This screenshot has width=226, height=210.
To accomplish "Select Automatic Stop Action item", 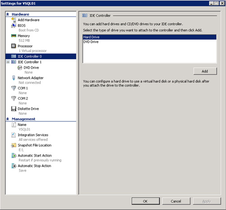I will pos(34,166).
